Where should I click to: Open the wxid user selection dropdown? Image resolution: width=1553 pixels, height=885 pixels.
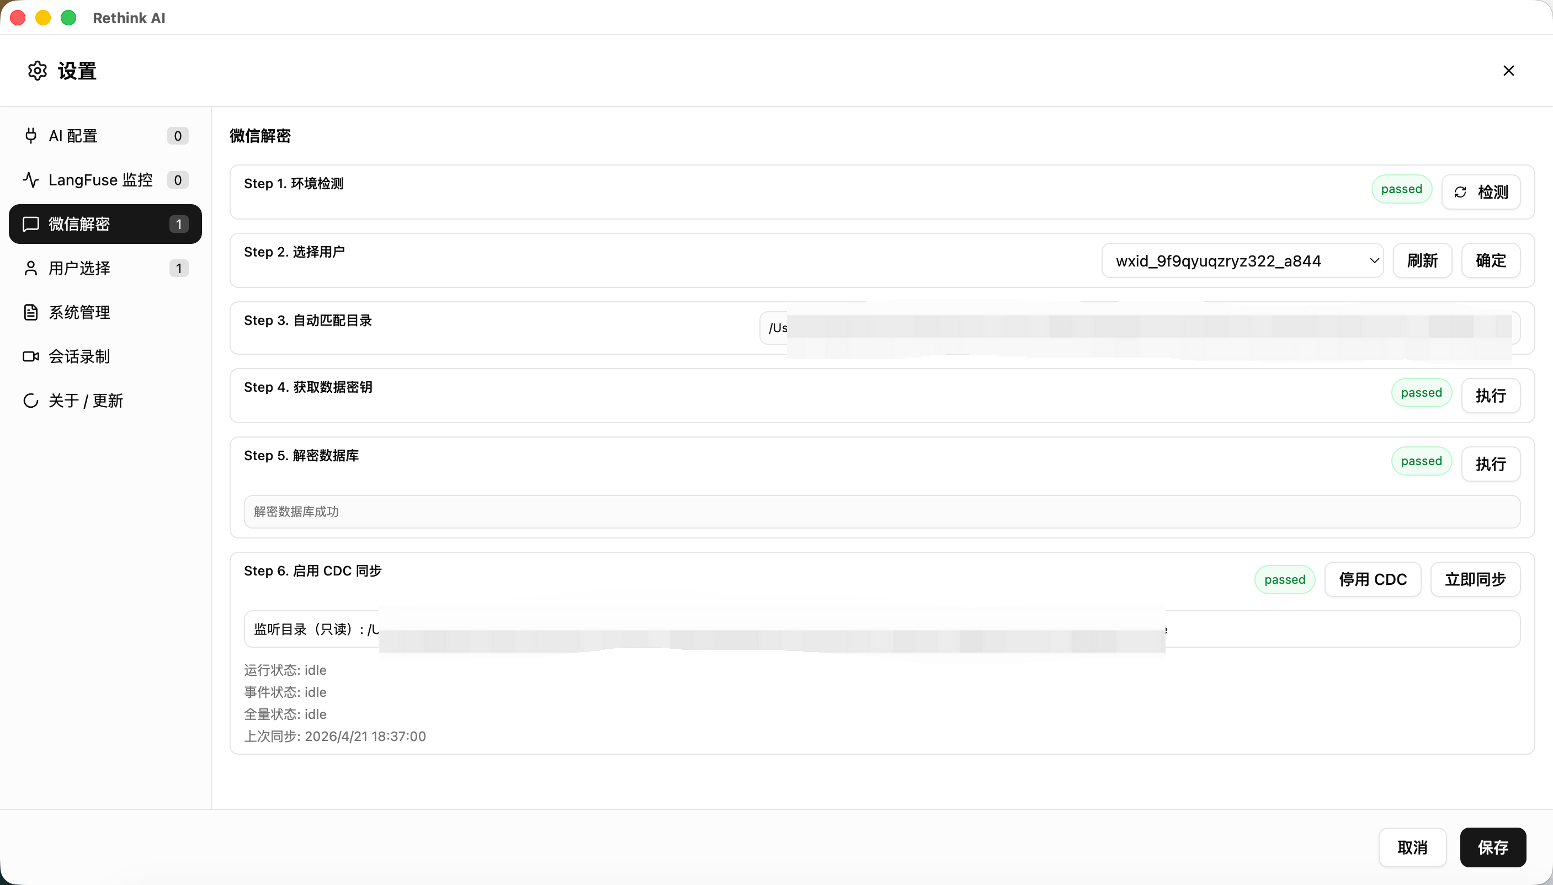tap(1242, 261)
